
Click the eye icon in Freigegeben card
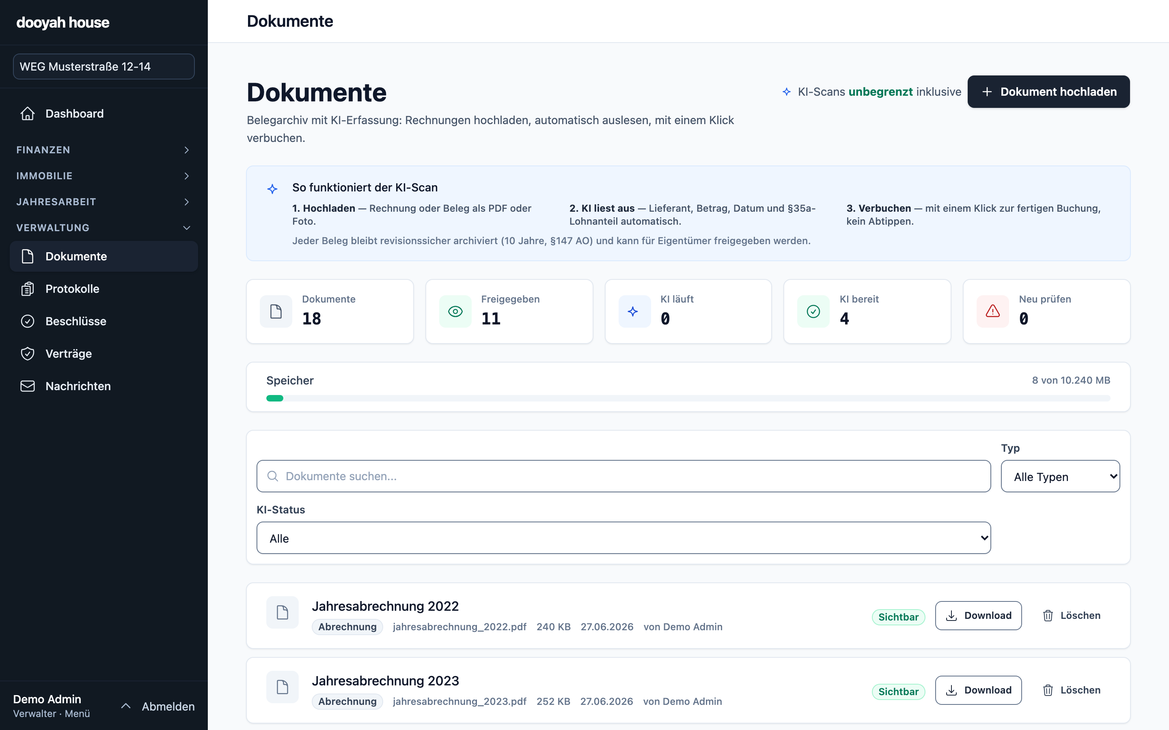click(455, 311)
